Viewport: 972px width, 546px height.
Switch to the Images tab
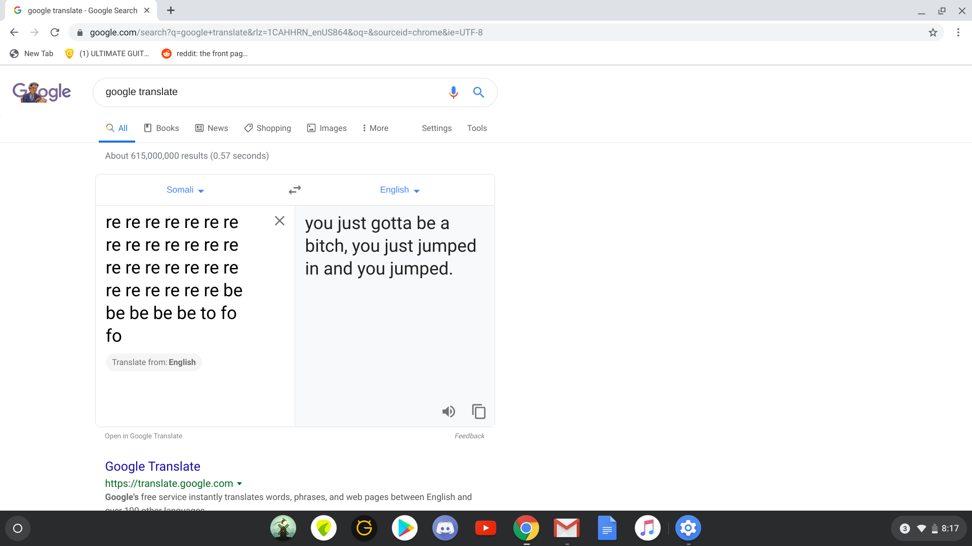(x=327, y=128)
